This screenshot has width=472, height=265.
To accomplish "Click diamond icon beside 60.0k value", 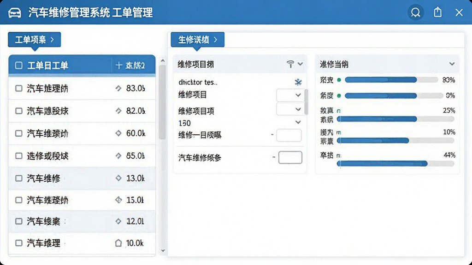I will pyautogui.click(x=118, y=133).
